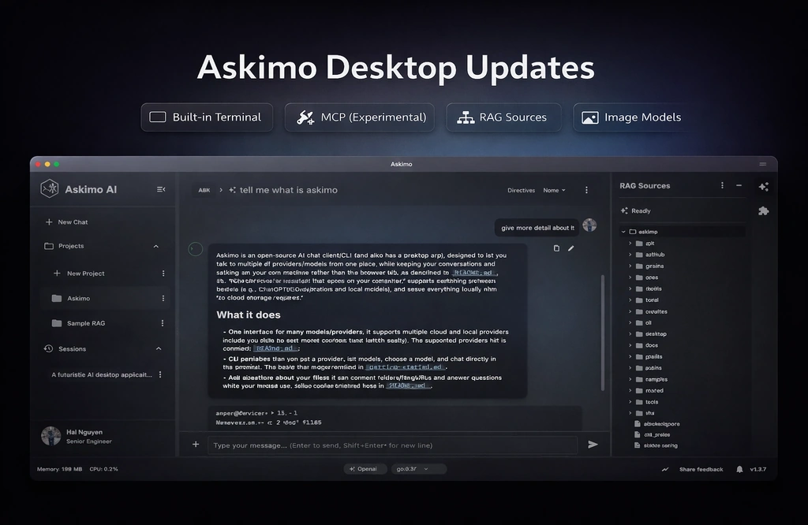
Task: Click the Askimo AI logo icon
Action: (x=49, y=188)
